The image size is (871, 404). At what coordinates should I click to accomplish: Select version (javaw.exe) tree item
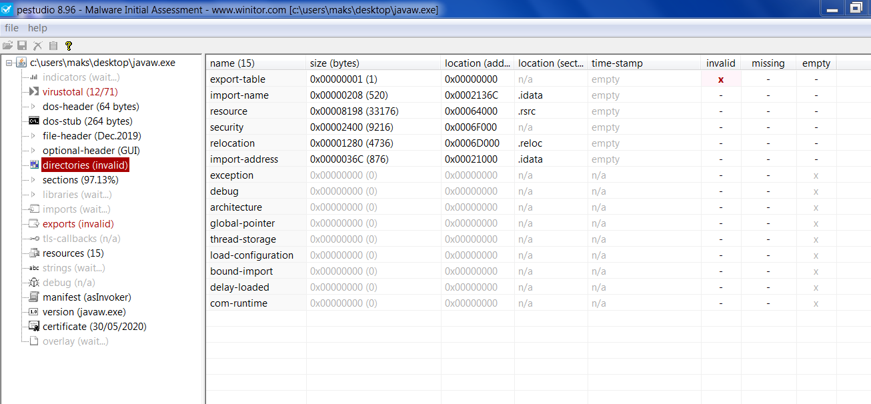pyautogui.click(x=84, y=312)
